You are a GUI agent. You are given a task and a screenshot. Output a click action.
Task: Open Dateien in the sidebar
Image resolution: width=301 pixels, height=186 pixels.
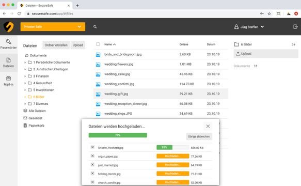click(8, 63)
